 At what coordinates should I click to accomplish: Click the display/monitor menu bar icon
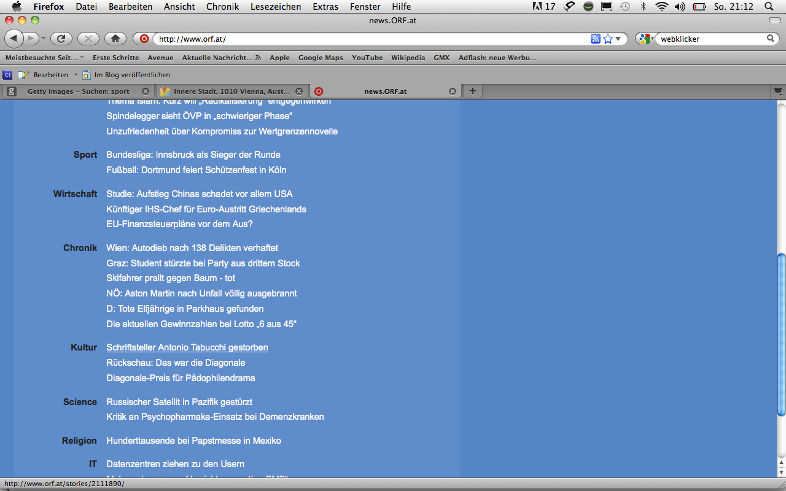[x=607, y=7]
